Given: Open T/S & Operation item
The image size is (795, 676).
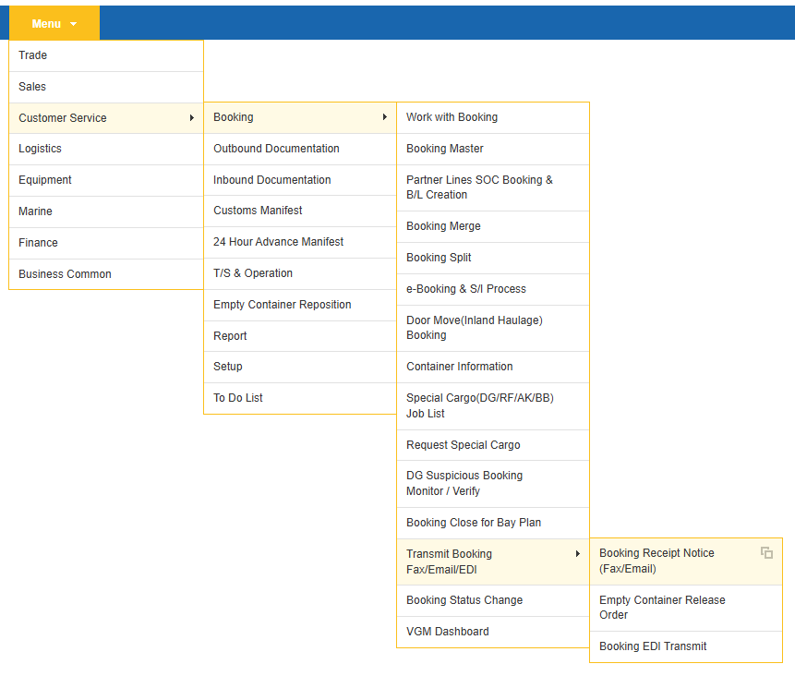Looking at the screenshot, I should [300, 274].
